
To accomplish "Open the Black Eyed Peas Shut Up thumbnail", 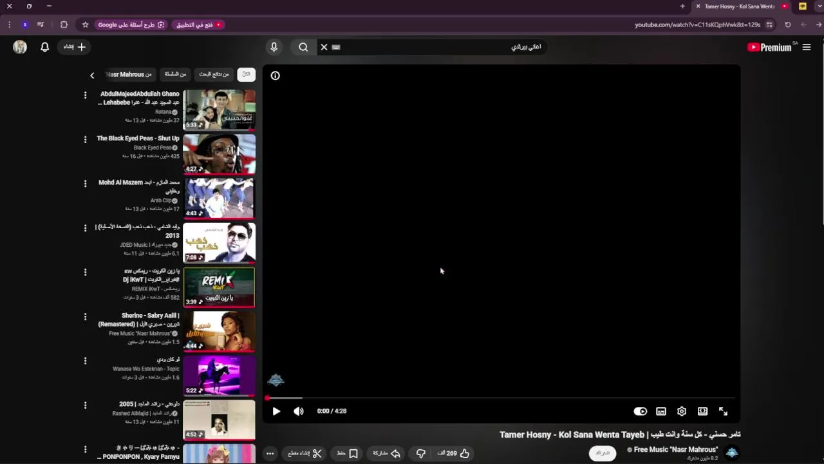I will 219,154.
